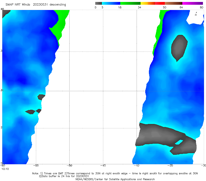Click the longitude label '-55'
Image resolution: width=206 pixels, height=181 pixels.
36,165
